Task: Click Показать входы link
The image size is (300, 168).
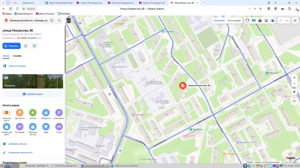Action: point(17,66)
